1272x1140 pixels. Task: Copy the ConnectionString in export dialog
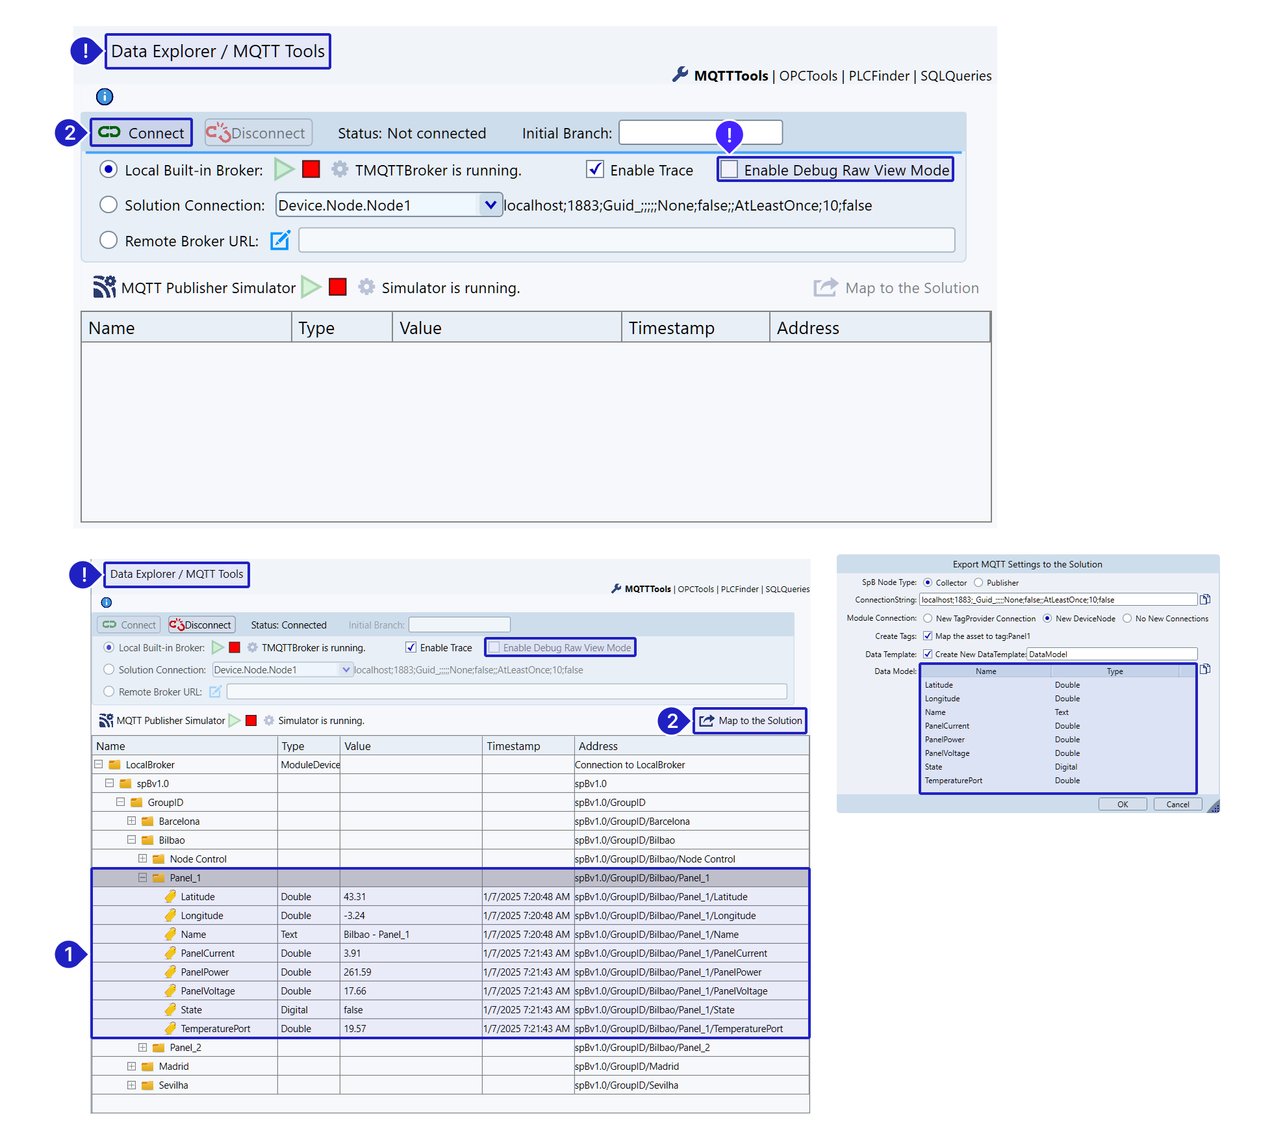click(x=1205, y=599)
